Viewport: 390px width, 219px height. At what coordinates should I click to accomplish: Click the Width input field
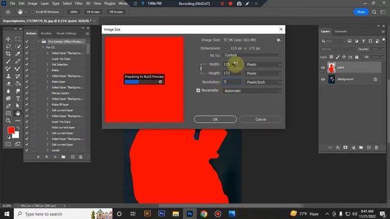pyautogui.click(x=232, y=64)
